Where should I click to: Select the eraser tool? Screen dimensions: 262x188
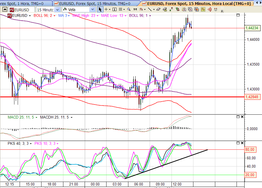158,9
